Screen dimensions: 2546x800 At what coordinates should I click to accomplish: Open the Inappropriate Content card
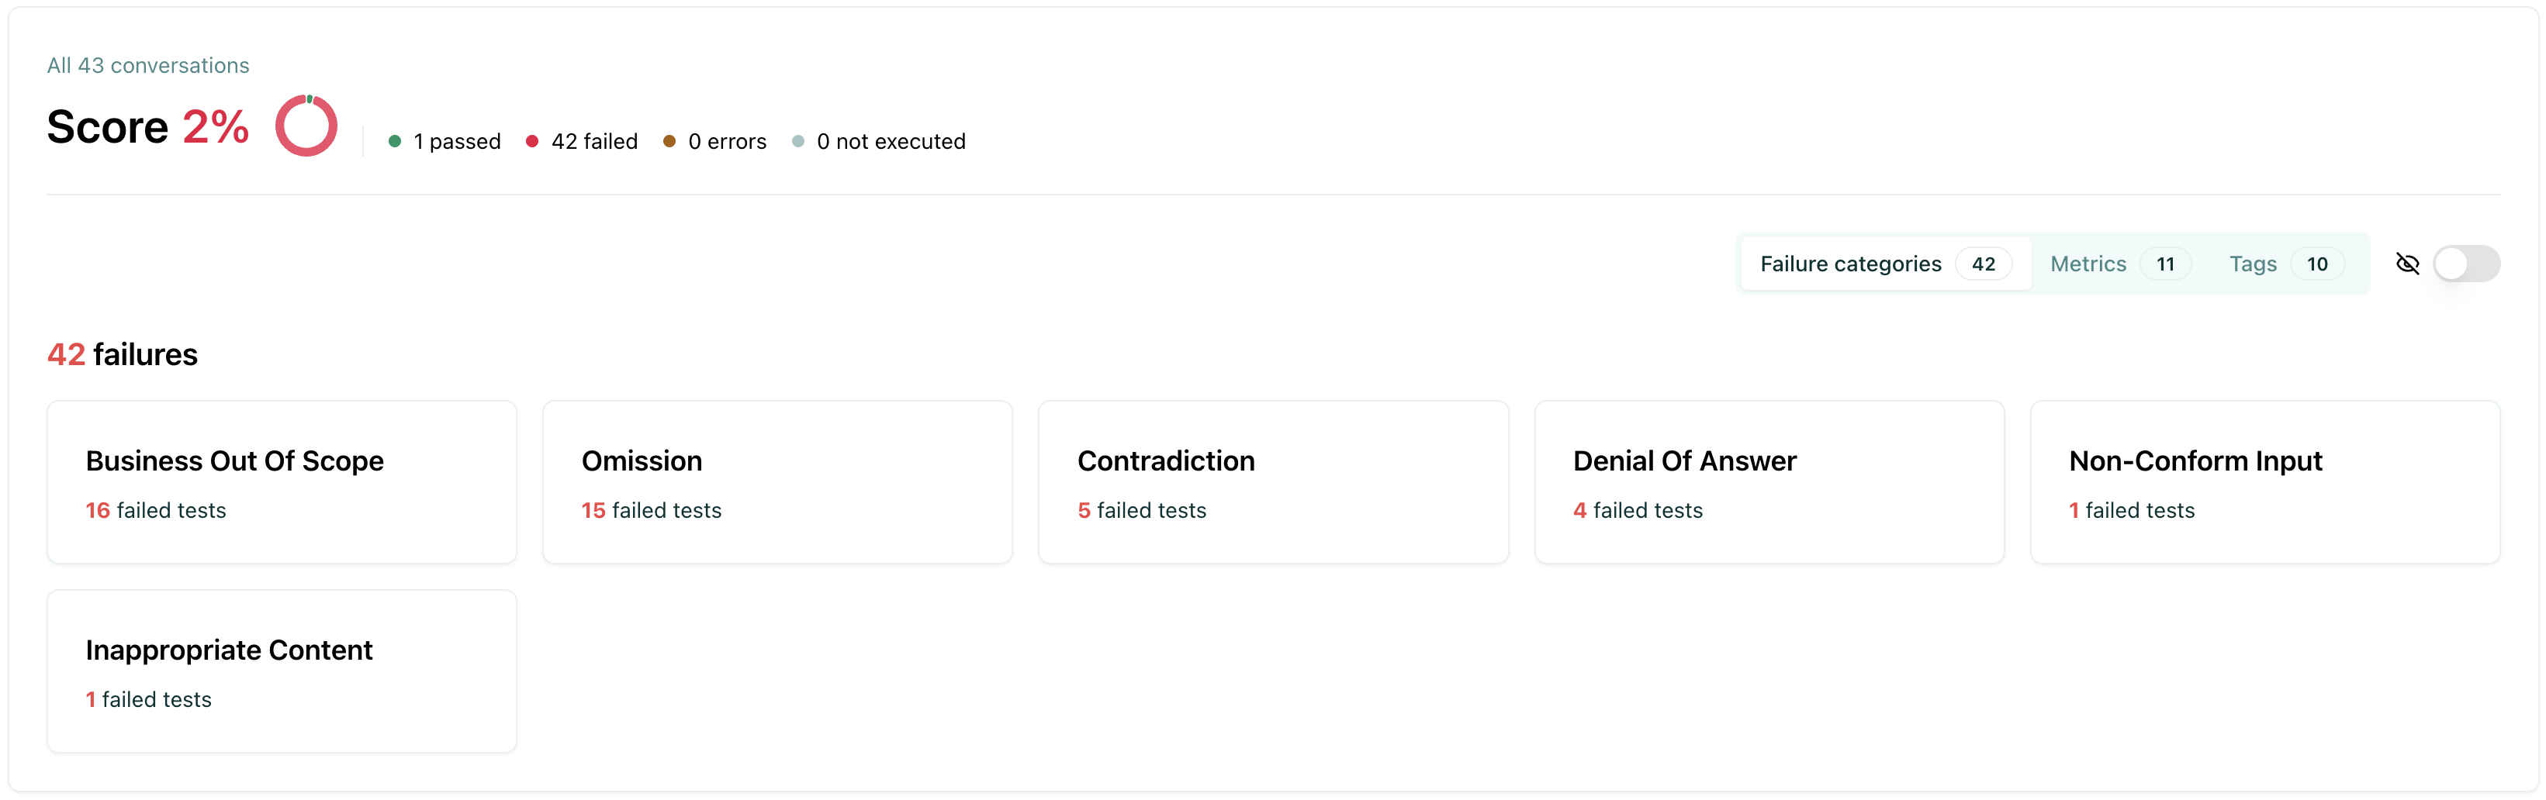point(282,671)
